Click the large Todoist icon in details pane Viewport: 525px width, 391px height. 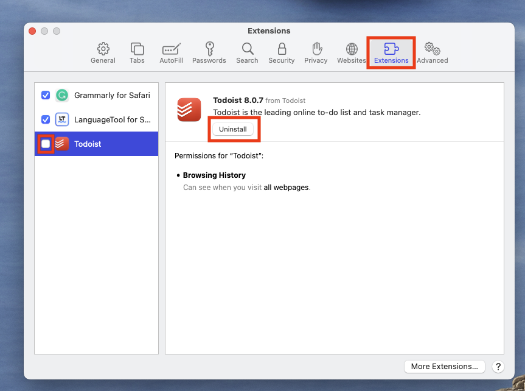(x=189, y=110)
